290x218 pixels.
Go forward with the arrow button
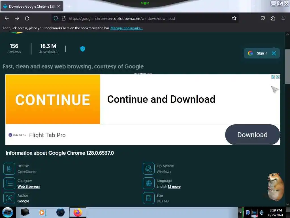click(17, 18)
